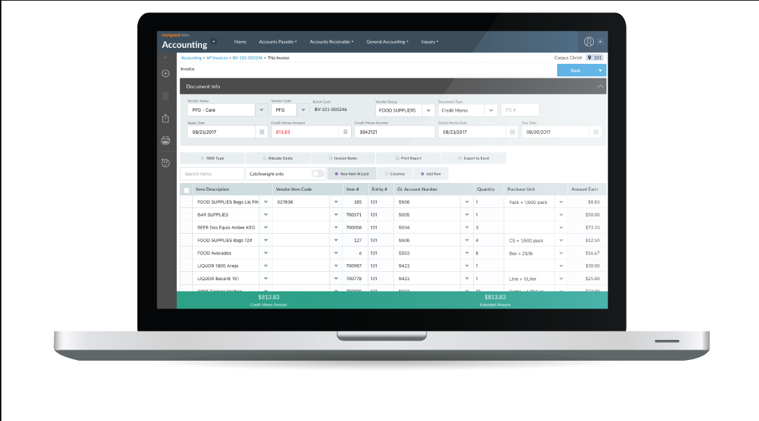The height and width of the screenshot is (421, 759).
Task: Open the Apply Date calendar picker
Action: (262, 132)
